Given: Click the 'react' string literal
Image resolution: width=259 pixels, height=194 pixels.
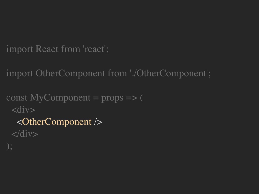Looking at the screenshot, I should click(95, 49).
